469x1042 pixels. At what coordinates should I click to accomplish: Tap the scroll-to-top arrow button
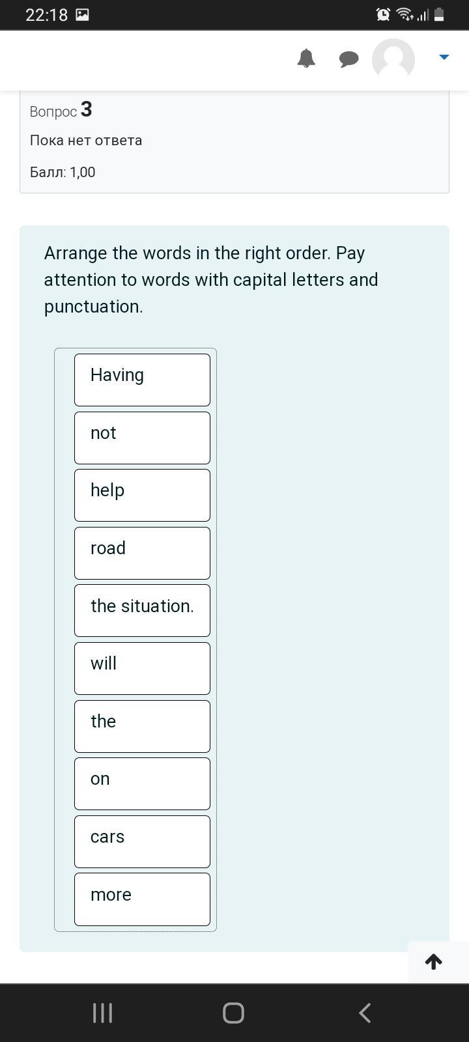[x=434, y=961]
